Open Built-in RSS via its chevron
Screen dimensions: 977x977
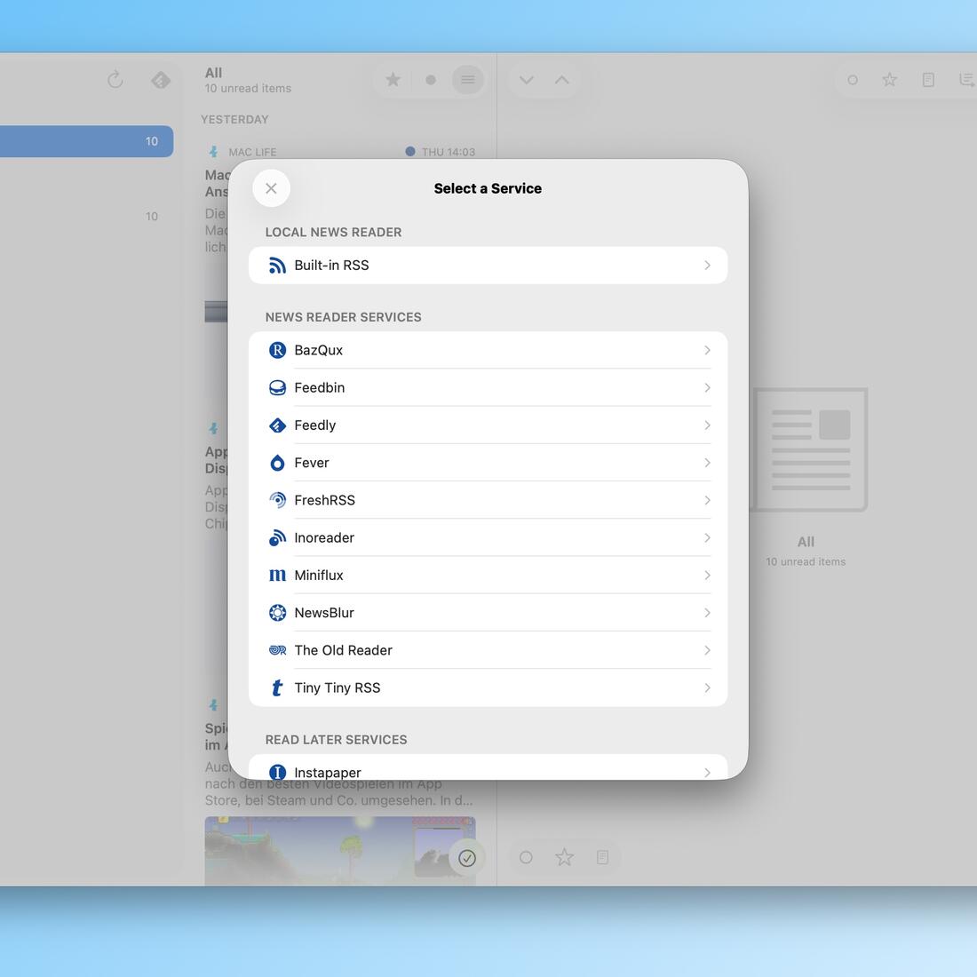[707, 266]
